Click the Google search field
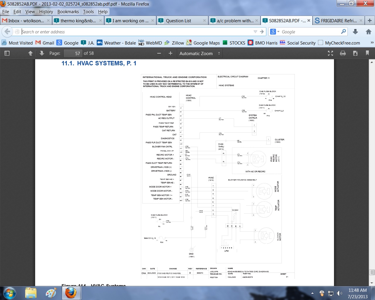 click(x=310, y=32)
